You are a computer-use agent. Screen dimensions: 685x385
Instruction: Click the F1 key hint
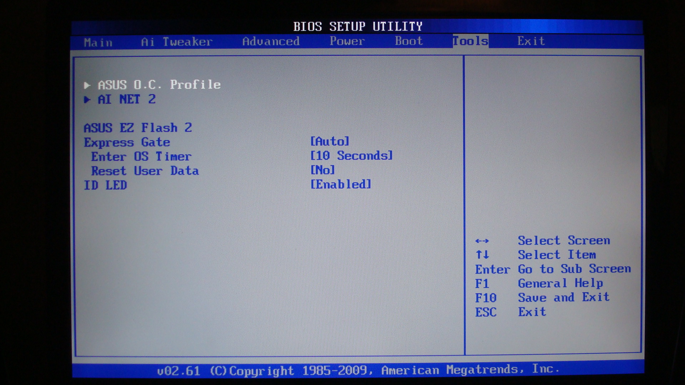[482, 283]
